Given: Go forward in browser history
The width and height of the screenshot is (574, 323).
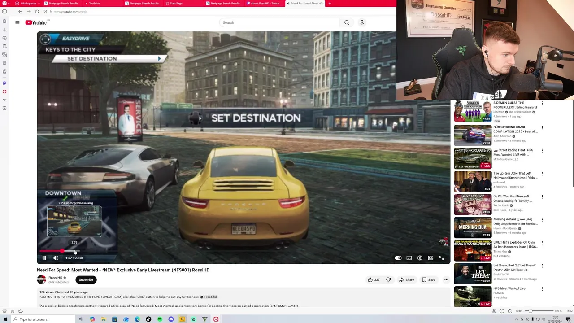Looking at the screenshot, I should tap(29, 11).
